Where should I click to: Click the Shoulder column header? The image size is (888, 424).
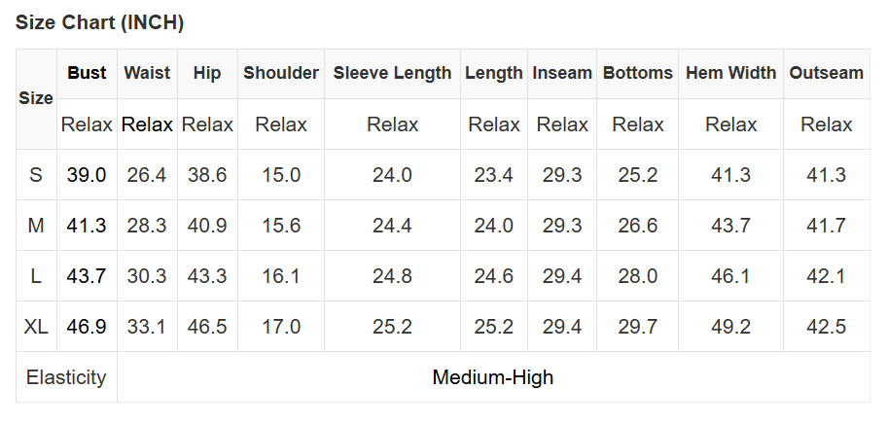tap(281, 73)
